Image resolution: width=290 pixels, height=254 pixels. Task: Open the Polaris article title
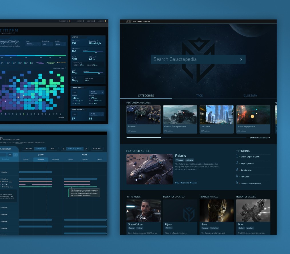tap(180, 156)
